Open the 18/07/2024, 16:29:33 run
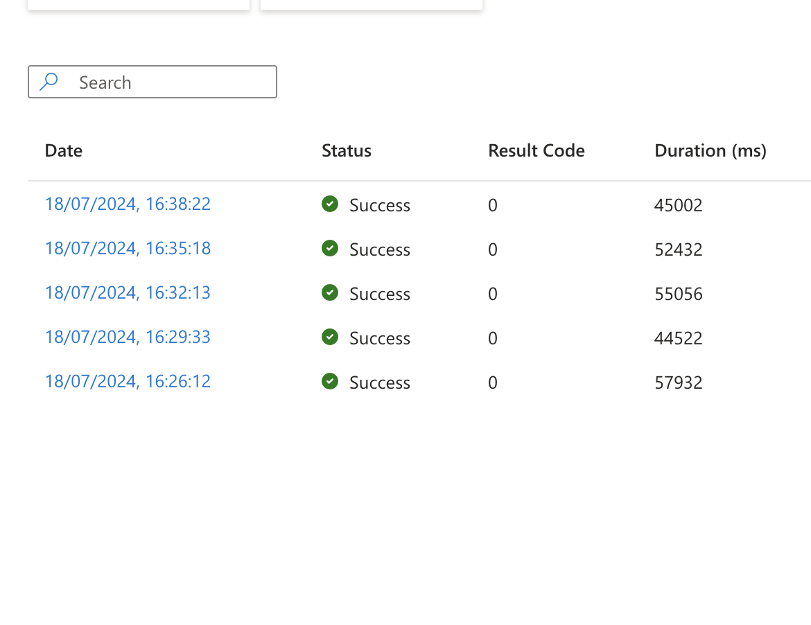The width and height of the screenshot is (811, 625). point(128,337)
